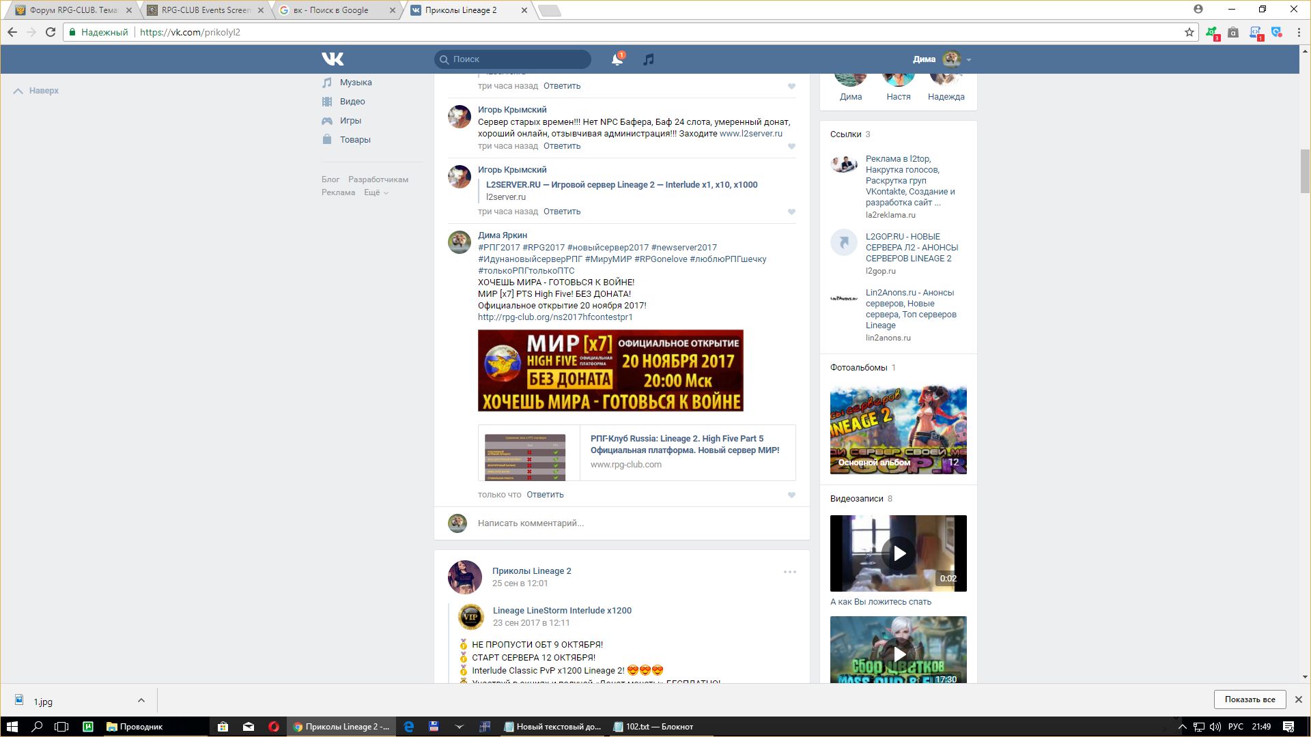Expand the Ещё footer menu
Screen dimensions: 1311x737
click(376, 193)
